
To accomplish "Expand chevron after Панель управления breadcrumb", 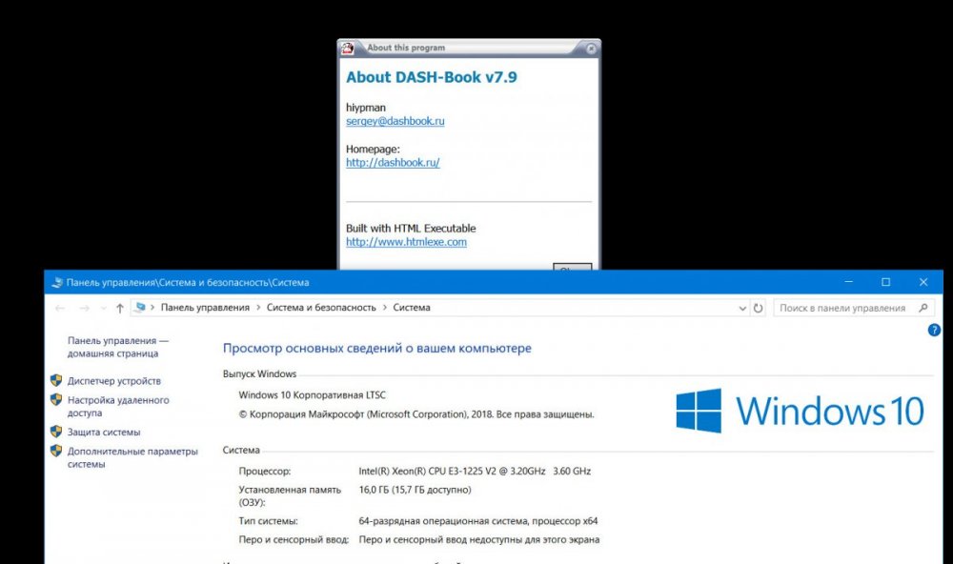I will click(x=258, y=308).
